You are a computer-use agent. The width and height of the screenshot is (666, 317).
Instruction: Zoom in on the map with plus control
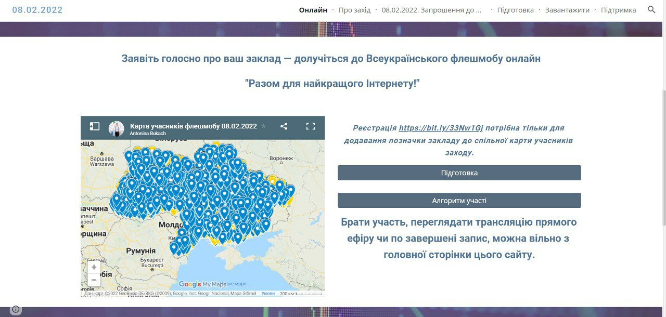pyautogui.click(x=94, y=267)
